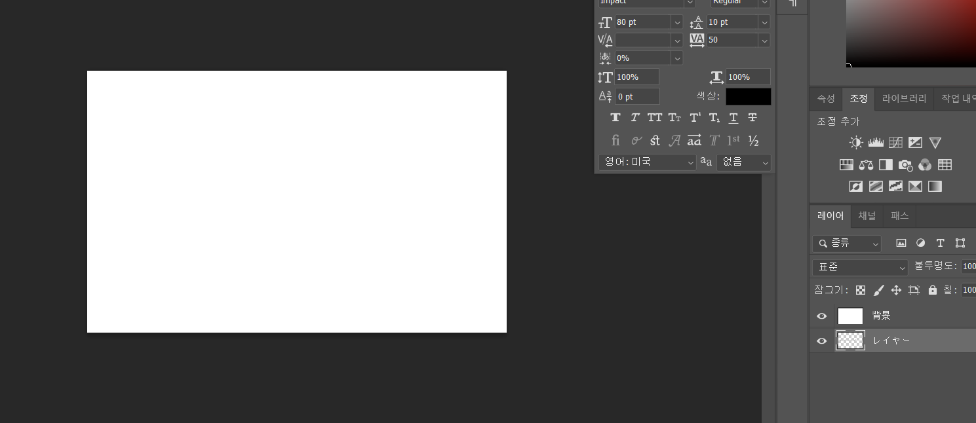Add Black & White adjustment
The width and height of the screenshot is (976, 423).
[886, 164]
